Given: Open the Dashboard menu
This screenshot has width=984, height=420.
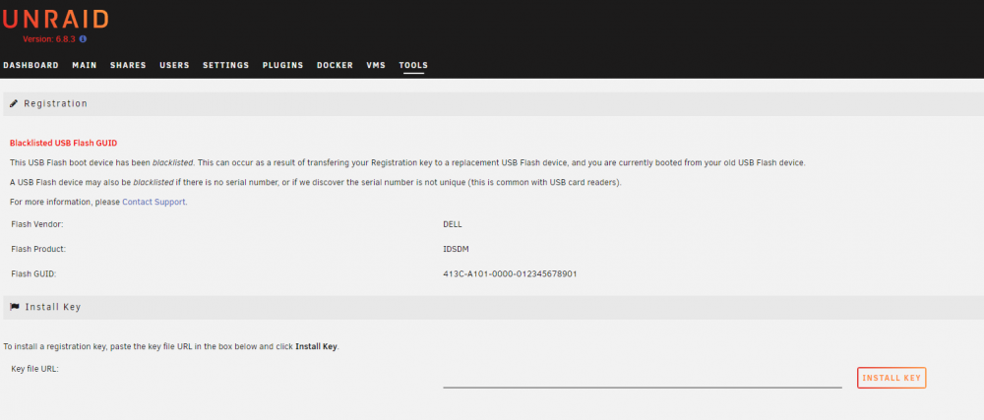Looking at the screenshot, I should pyautogui.click(x=31, y=65).
